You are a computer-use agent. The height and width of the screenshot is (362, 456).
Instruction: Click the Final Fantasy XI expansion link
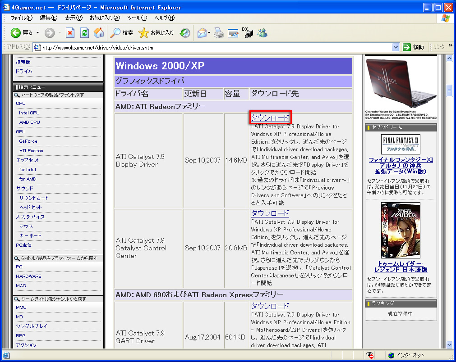[401, 166]
